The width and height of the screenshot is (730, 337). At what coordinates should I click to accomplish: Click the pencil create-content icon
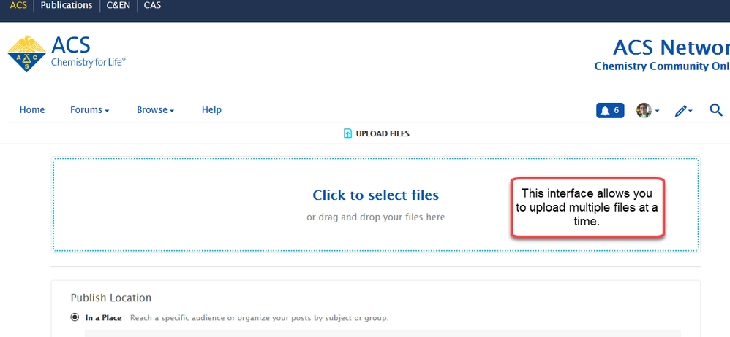point(683,110)
